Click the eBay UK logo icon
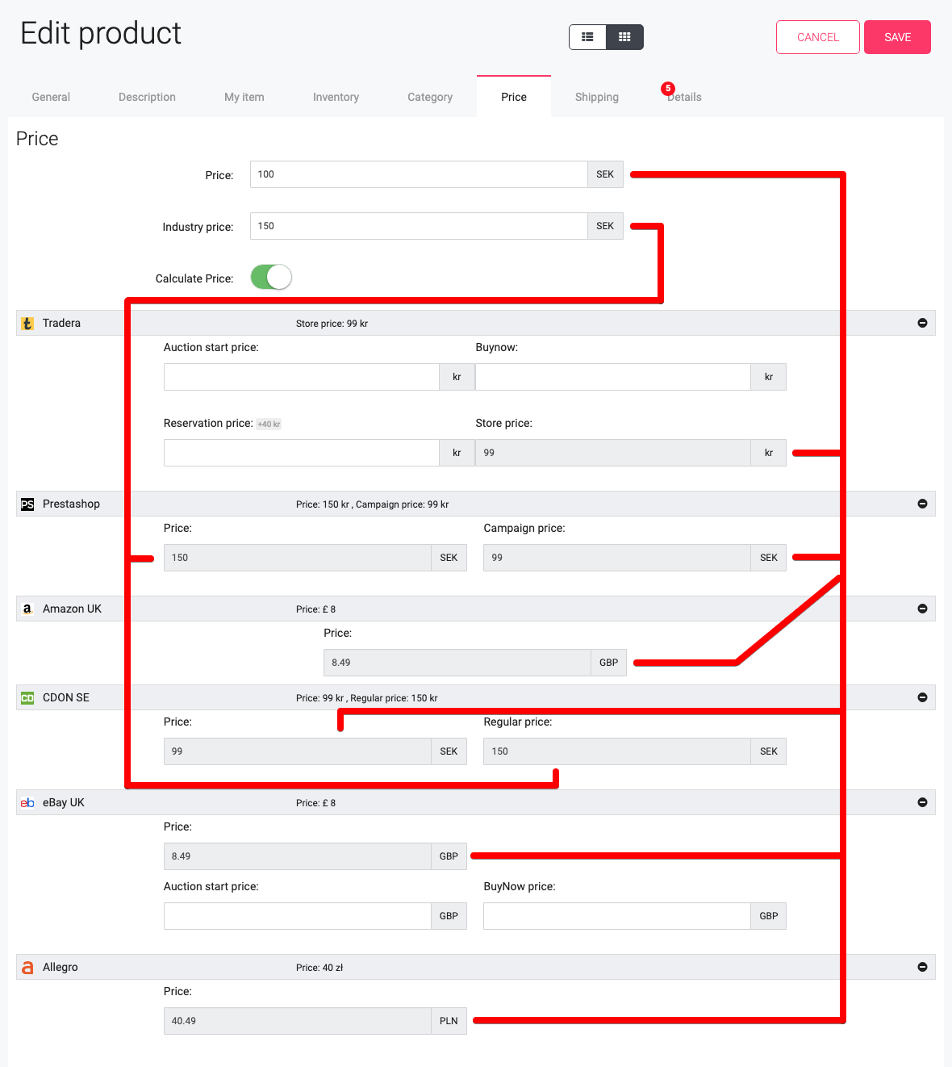This screenshot has width=952, height=1067. click(27, 803)
